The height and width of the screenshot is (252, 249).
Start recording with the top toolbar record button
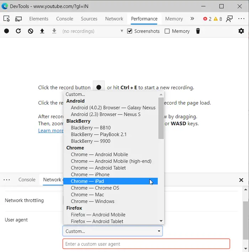(x=6, y=31)
